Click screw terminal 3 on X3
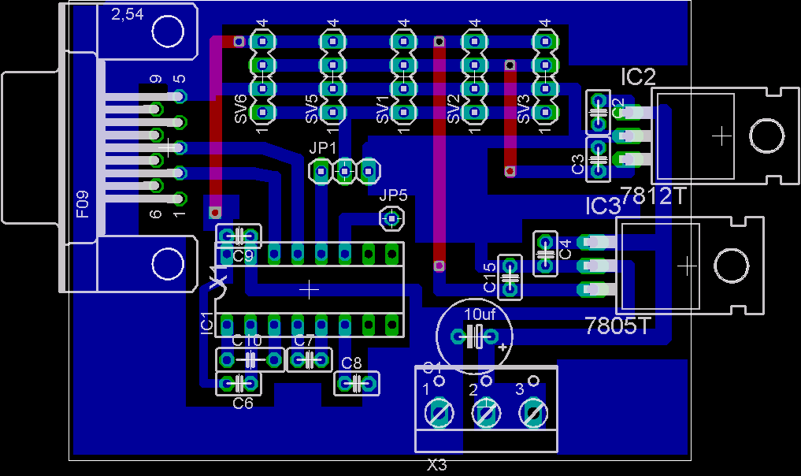The width and height of the screenshot is (801, 476). [x=534, y=412]
